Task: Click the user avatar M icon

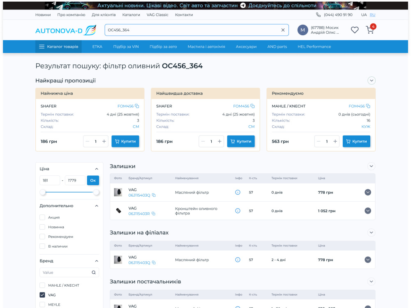Action: tap(302, 30)
